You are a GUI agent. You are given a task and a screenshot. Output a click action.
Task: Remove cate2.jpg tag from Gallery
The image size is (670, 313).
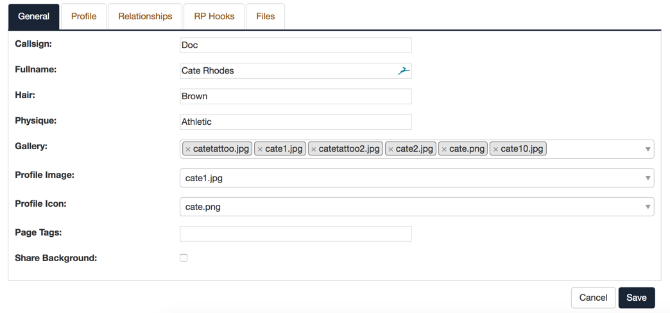[391, 149]
